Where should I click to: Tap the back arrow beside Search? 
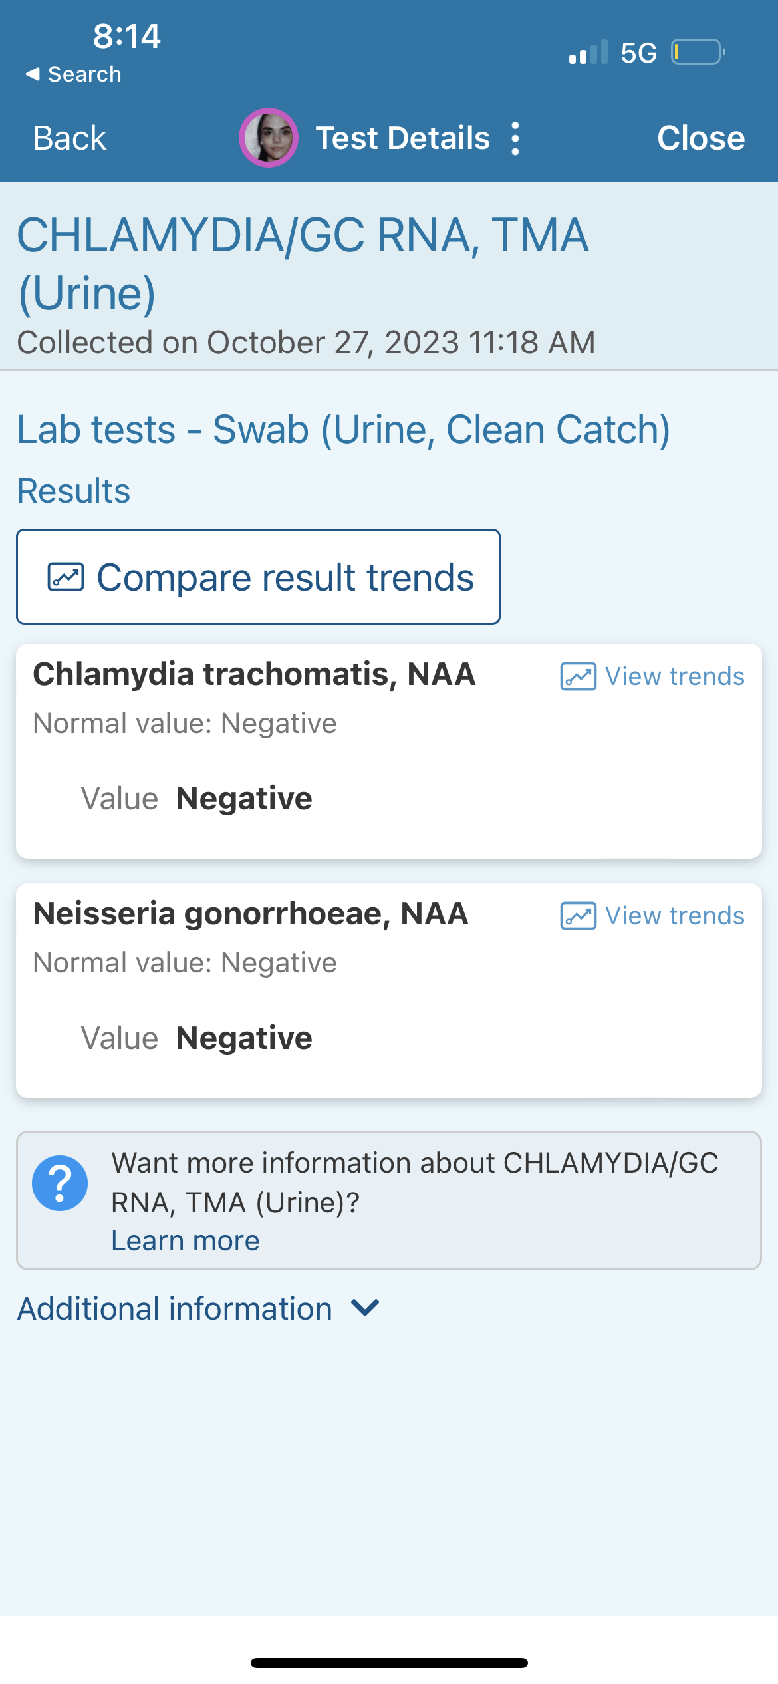tap(32, 74)
